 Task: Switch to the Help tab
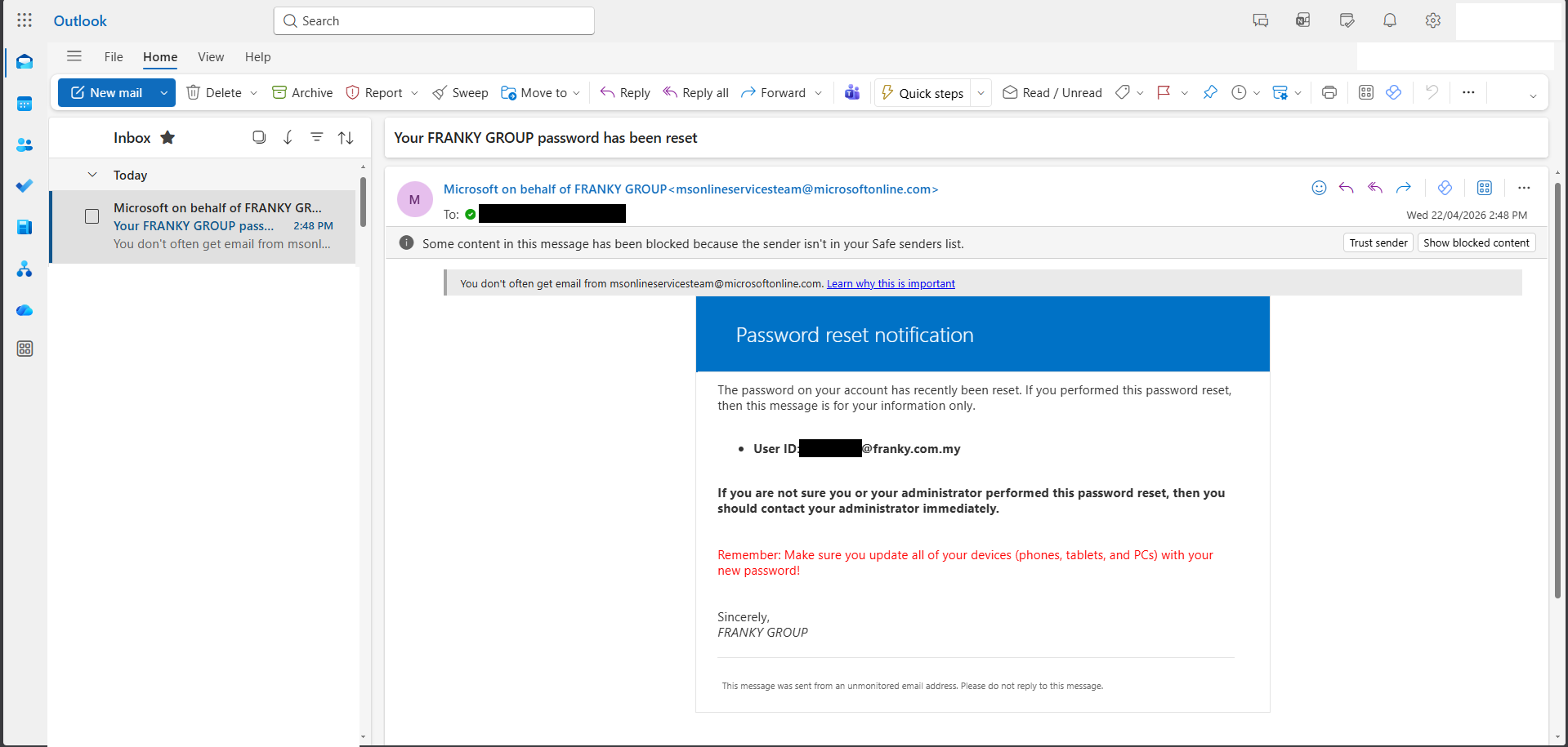[x=258, y=57]
